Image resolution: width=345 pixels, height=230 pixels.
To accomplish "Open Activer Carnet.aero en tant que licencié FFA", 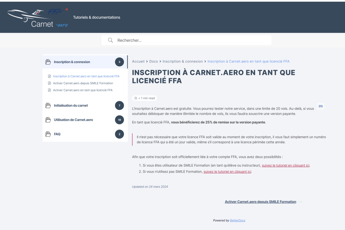I will [x=83, y=90].
